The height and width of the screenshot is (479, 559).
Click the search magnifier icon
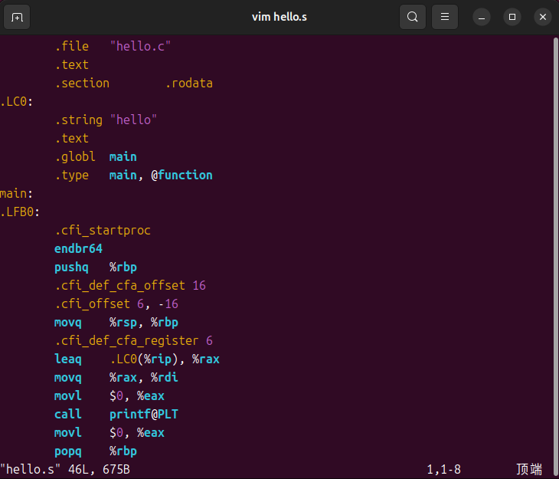click(x=413, y=17)
